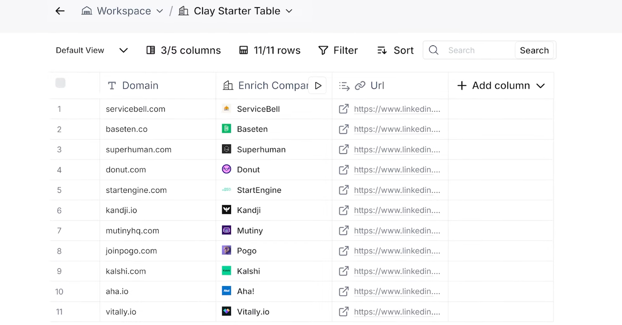Viewport: 622px width, 325px height.
Task: Go back using the left arrow
Action: coord(60,11)
